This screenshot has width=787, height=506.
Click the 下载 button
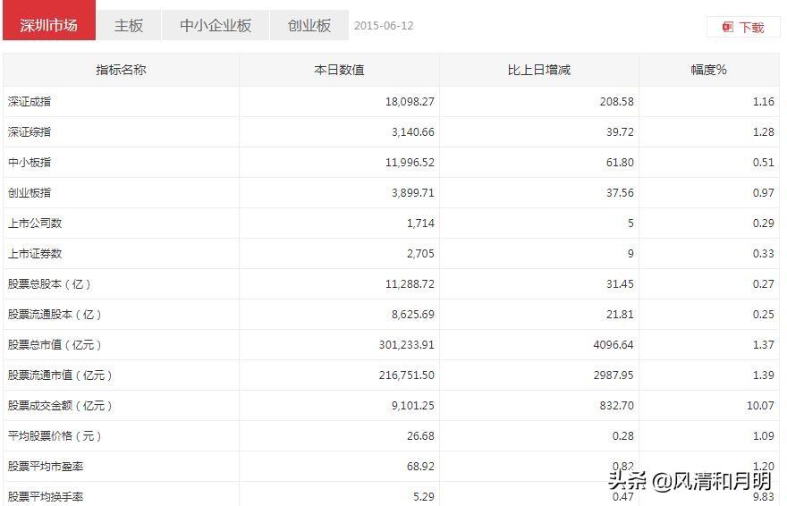pos(743,27)
